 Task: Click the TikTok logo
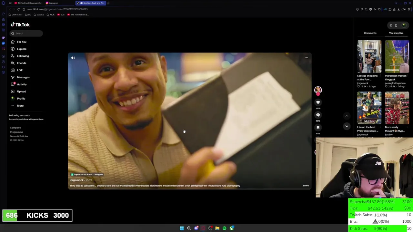[x=20, y=24]
